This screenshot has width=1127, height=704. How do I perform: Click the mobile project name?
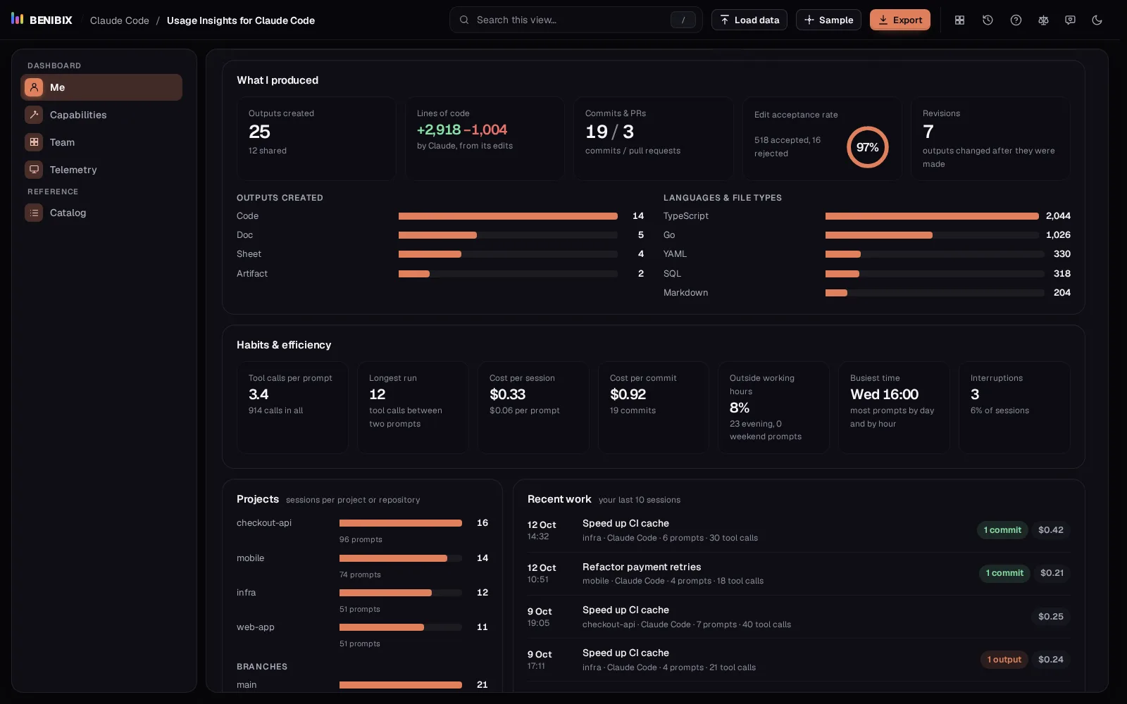(x=250, y=558)
